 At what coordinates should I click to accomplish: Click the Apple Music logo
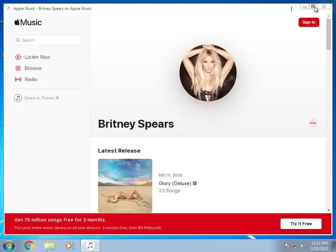click(x=28, y=22)
